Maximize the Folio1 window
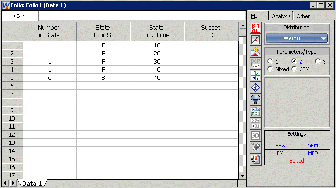 [321, 5]
